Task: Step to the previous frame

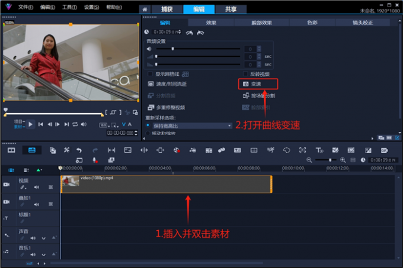Action: click(50, 124)
